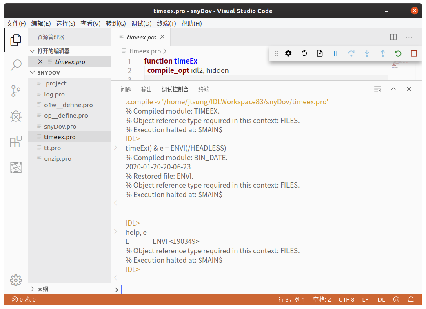Open the Source Control view

pos(16,91)
